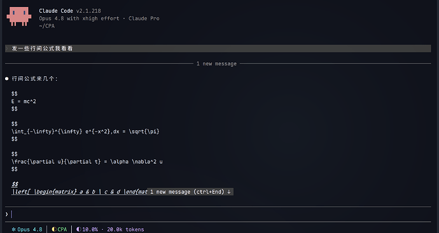Click the "10.0%" context usage value
439x233 pixels.
coord(90,229)
